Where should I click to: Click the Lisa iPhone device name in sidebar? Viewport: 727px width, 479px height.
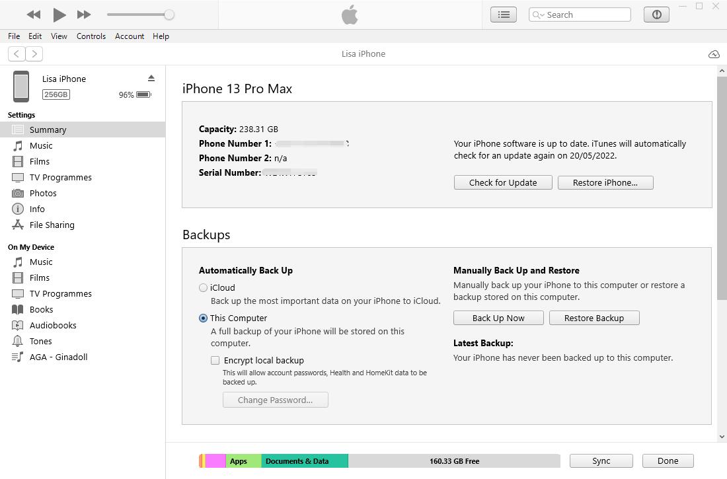click(64, 79)
